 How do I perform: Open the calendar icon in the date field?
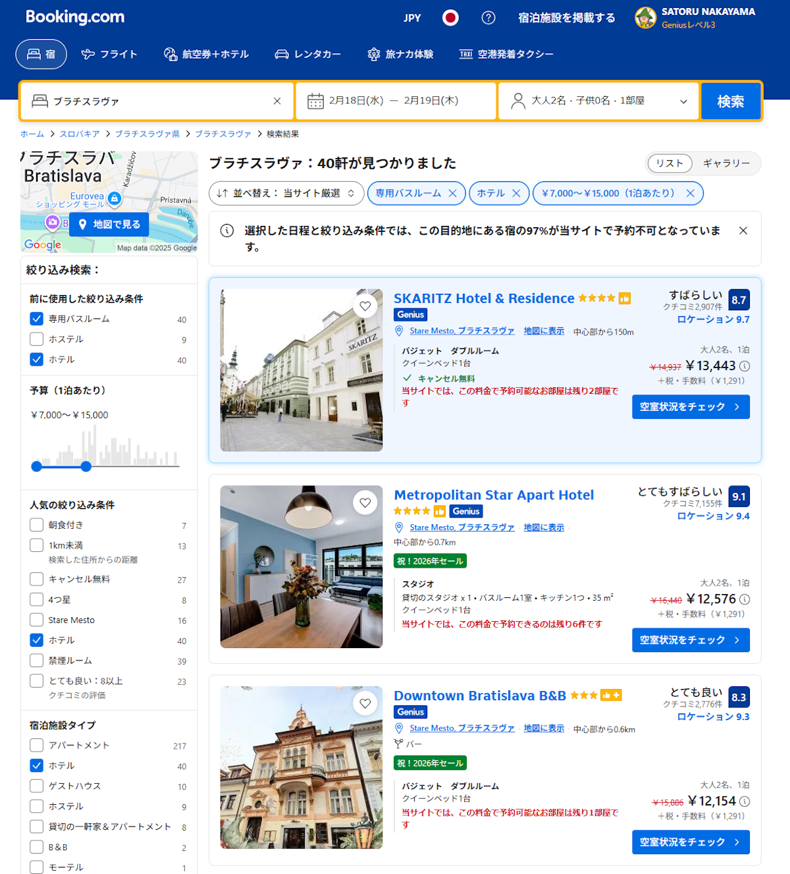[316, 101]
